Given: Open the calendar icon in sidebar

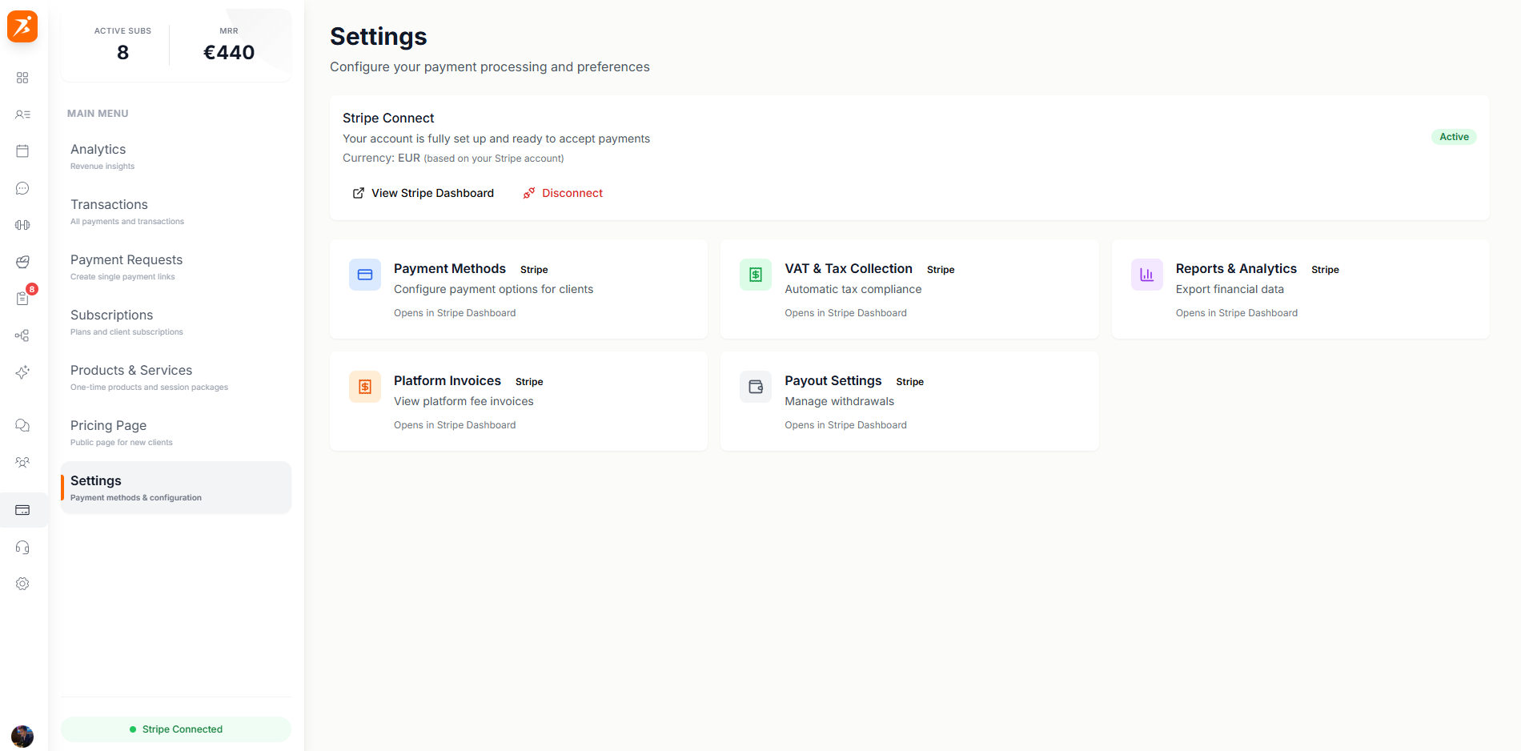Looking at the screenshot, I should [x=22, y=151].
